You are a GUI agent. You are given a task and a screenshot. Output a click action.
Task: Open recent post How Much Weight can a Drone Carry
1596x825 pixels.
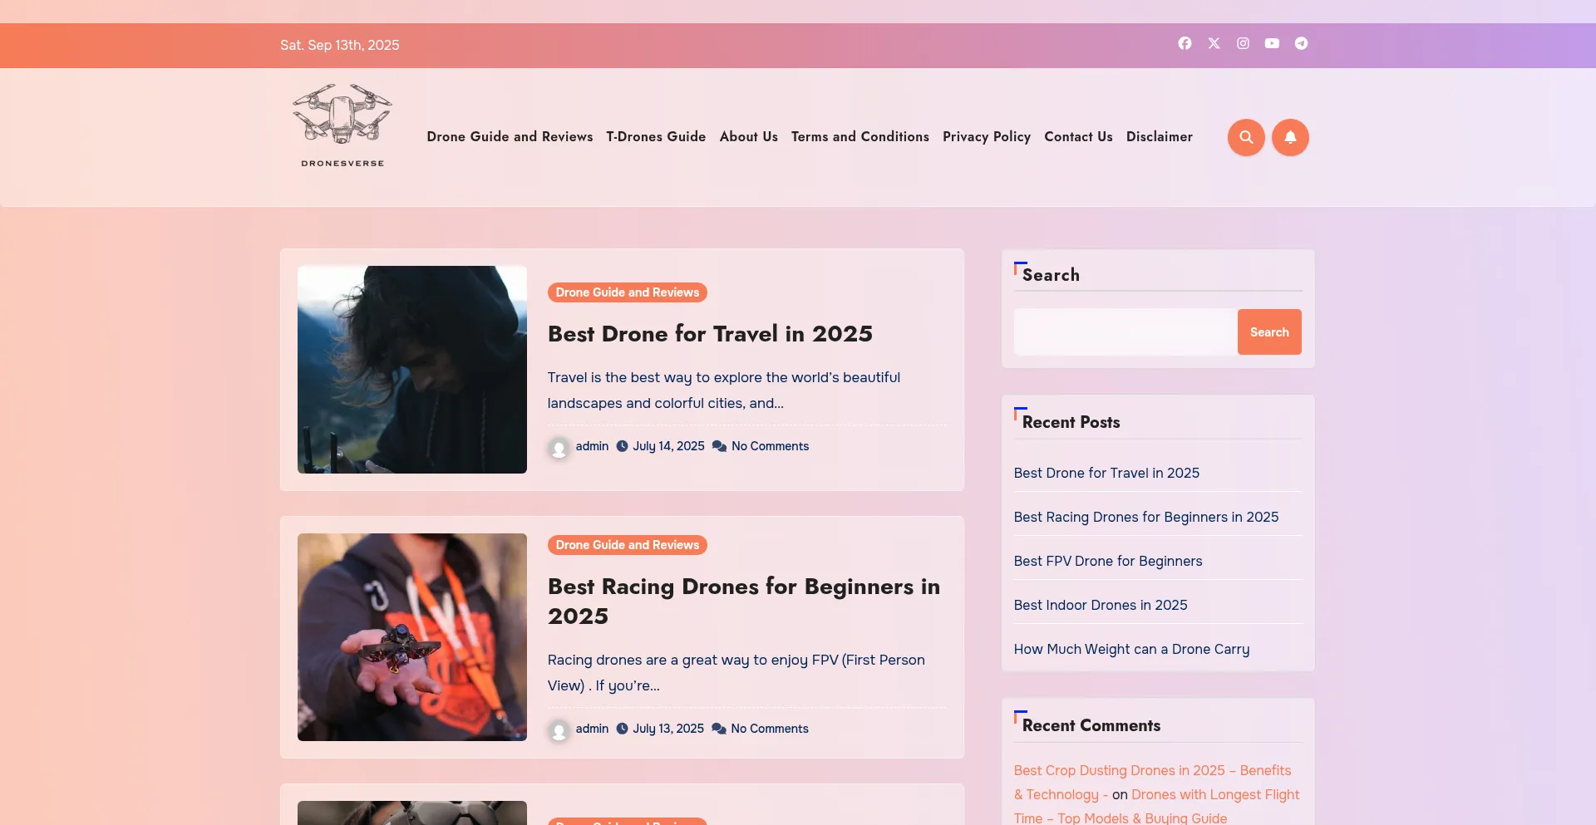click(x=1131, y=649)
